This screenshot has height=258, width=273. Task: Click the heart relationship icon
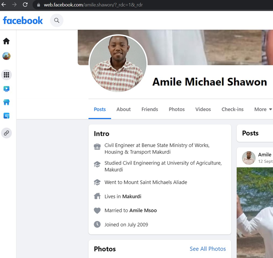(97, 210)
